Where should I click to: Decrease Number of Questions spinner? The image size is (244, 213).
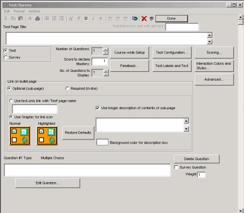click(x=106, y=53)
